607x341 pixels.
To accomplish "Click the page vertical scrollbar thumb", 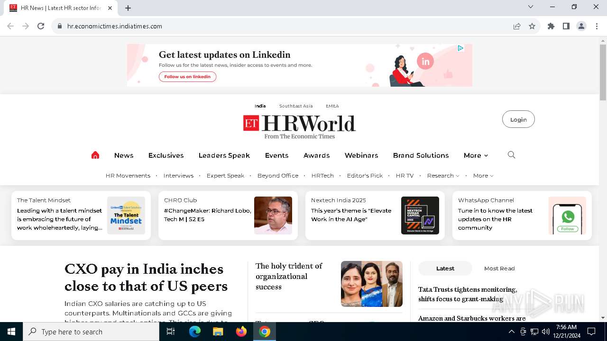I will (603, 72).
